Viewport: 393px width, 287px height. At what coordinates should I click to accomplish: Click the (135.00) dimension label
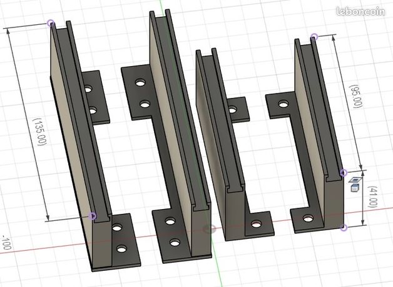coord(40,132)
